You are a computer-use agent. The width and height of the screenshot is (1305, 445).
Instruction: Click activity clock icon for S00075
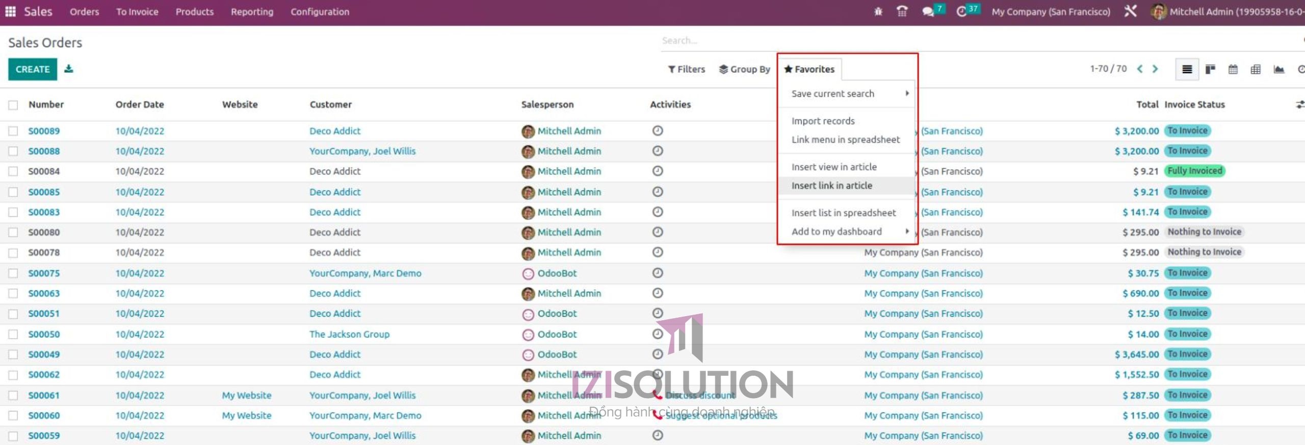tap(658, 273)
